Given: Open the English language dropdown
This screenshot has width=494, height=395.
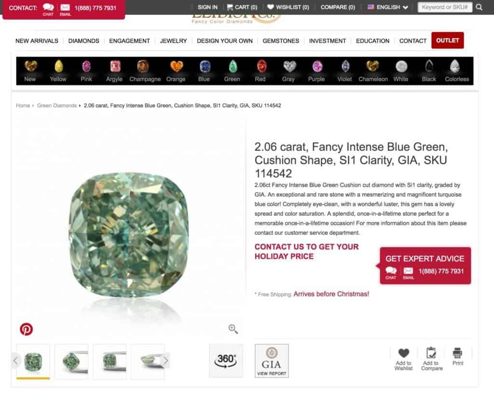Looking at the screenshot, I should pyautogui.click(x=388, y=7).
